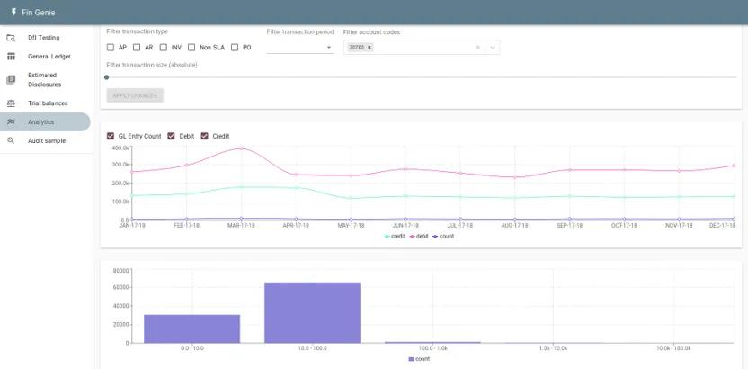Click the 100.0 - 1.0k bin label

pyautogui.click(x=432, y=348)
